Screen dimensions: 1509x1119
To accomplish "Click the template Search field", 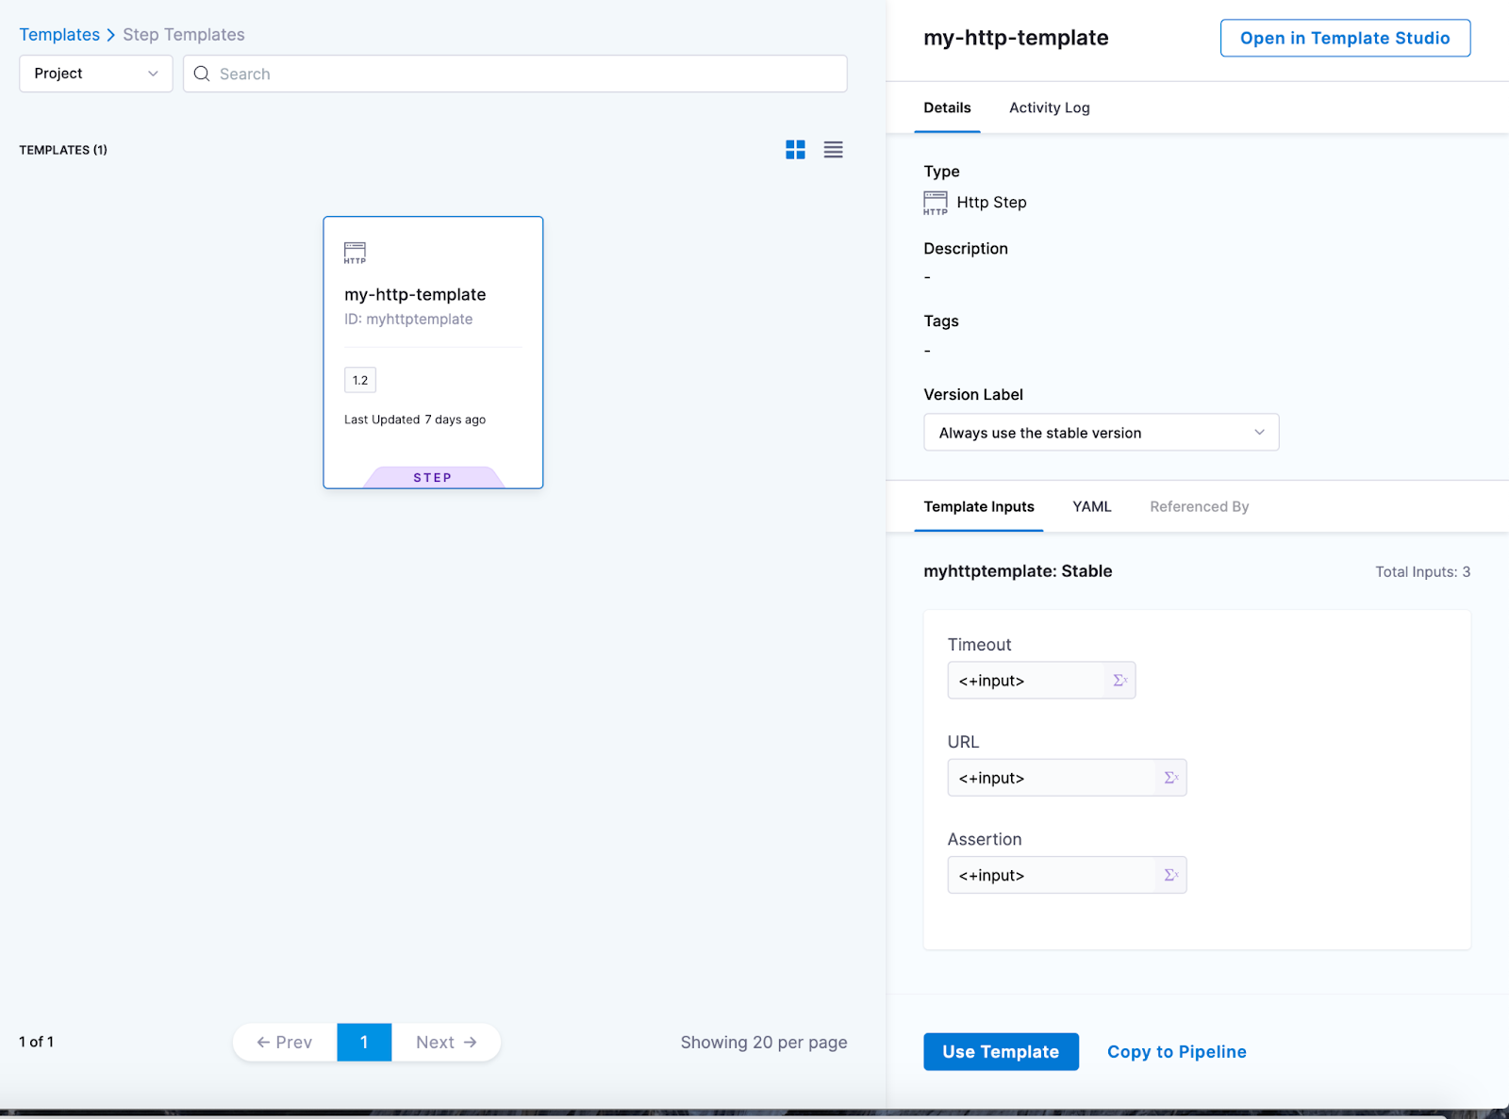I will 528,74.
